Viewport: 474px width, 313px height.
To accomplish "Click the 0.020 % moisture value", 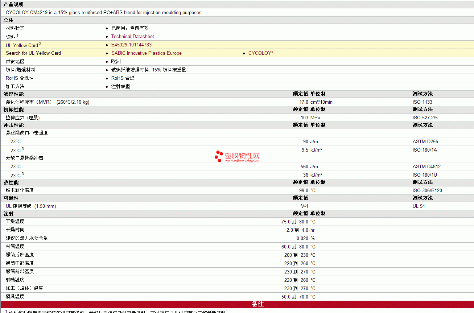I will point(305,238).
